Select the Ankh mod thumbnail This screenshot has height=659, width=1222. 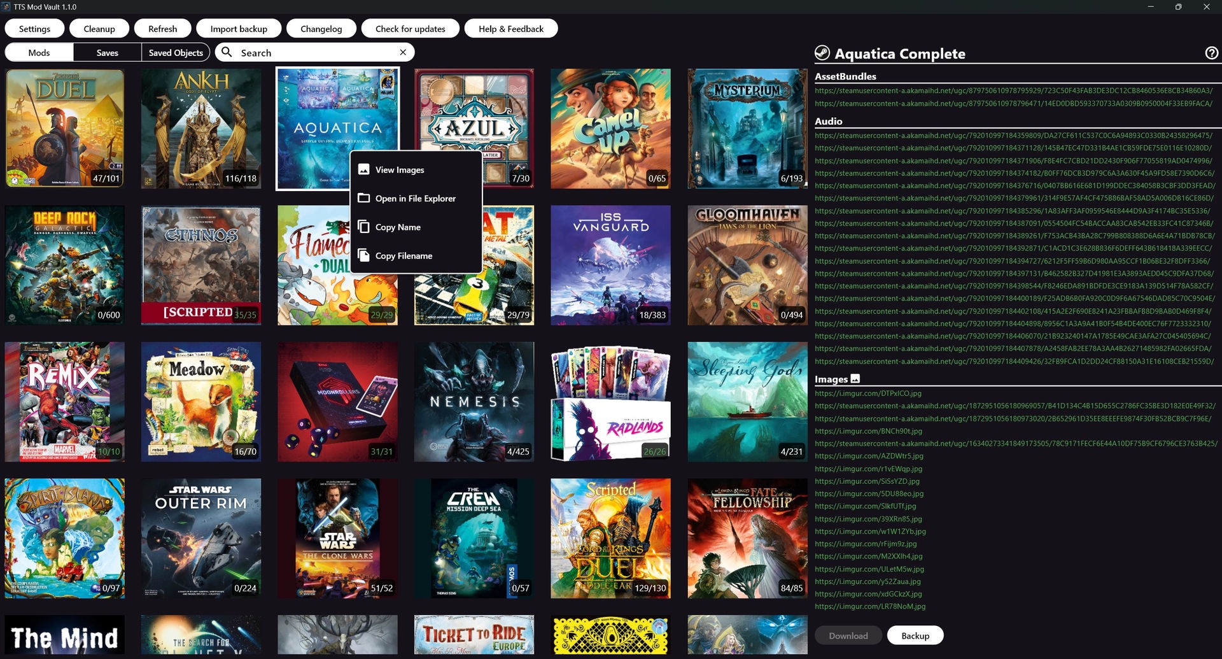(201, 128)
